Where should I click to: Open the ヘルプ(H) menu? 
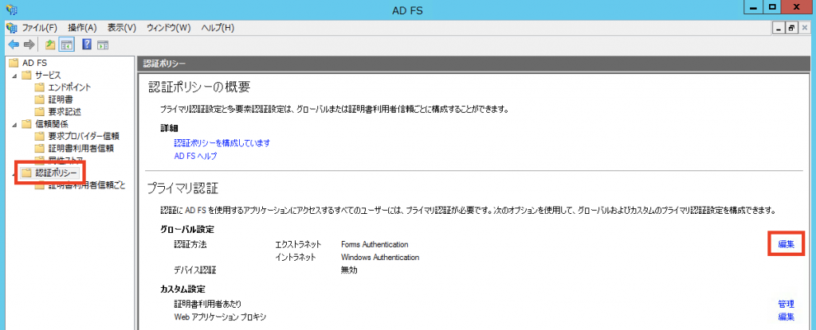(x=218, y=28)
